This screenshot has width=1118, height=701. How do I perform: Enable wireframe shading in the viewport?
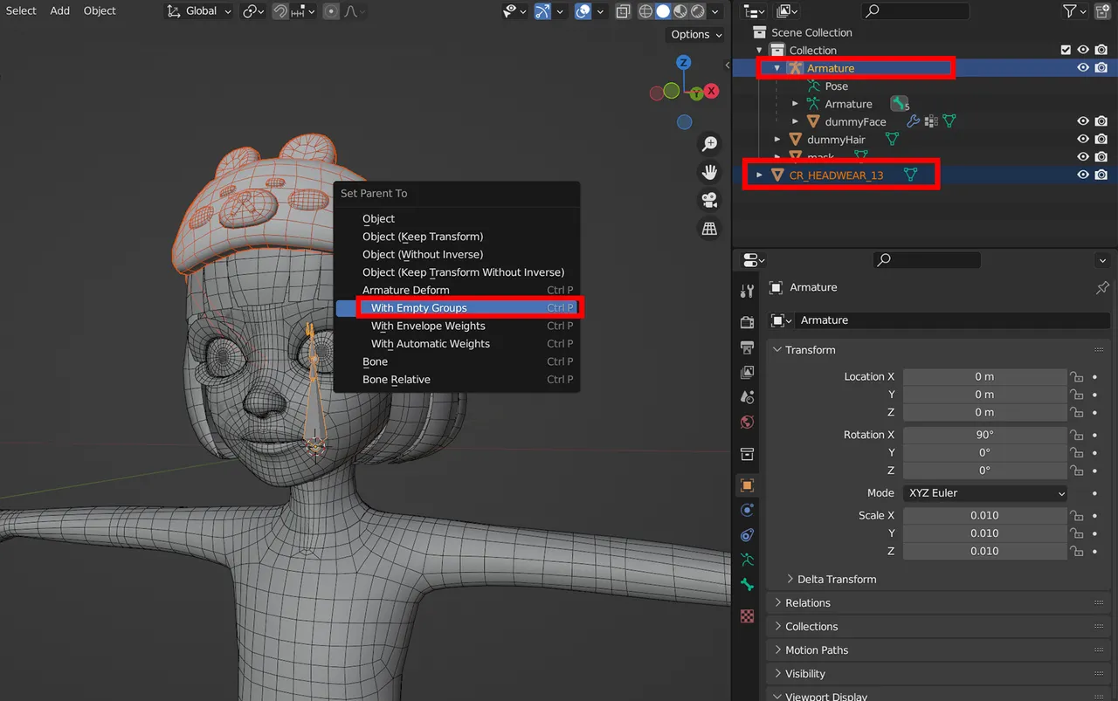[645, 11]
